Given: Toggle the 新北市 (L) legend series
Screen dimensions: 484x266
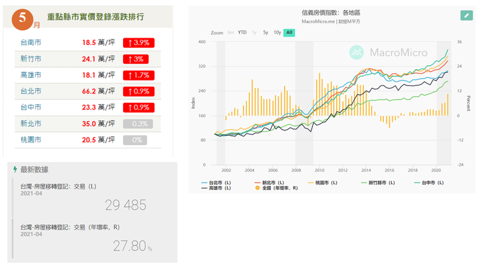Looking at the screenshot, I should click(x=270, y=183).
